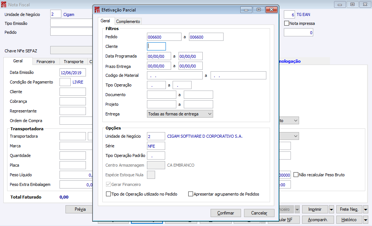Expand the combo box below the 'to' combo

point(296,136)
